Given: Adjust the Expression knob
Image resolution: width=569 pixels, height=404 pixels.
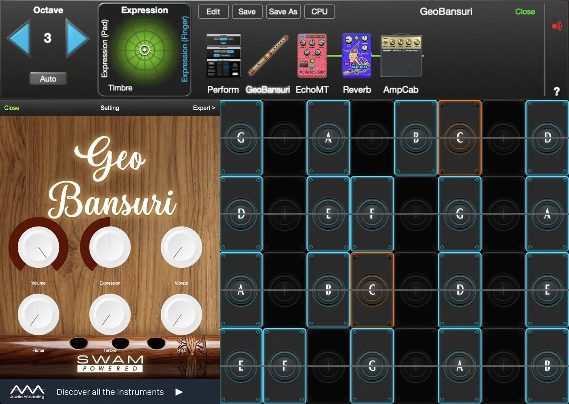Looking at the screenshot, I should tap(110, 247).
